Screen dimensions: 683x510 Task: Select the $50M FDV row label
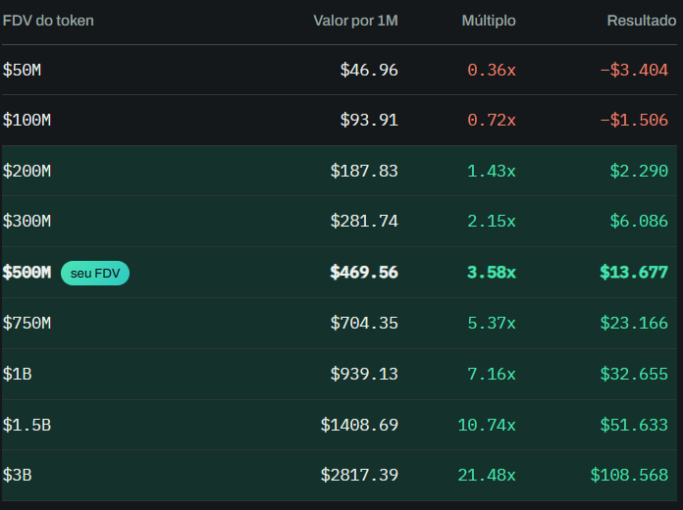(x=22, y=70)
